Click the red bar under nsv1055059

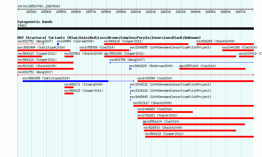[x=105, y=50]
